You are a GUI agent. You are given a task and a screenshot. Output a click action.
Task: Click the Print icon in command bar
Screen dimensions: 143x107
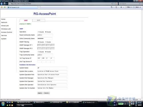point(121,7)
